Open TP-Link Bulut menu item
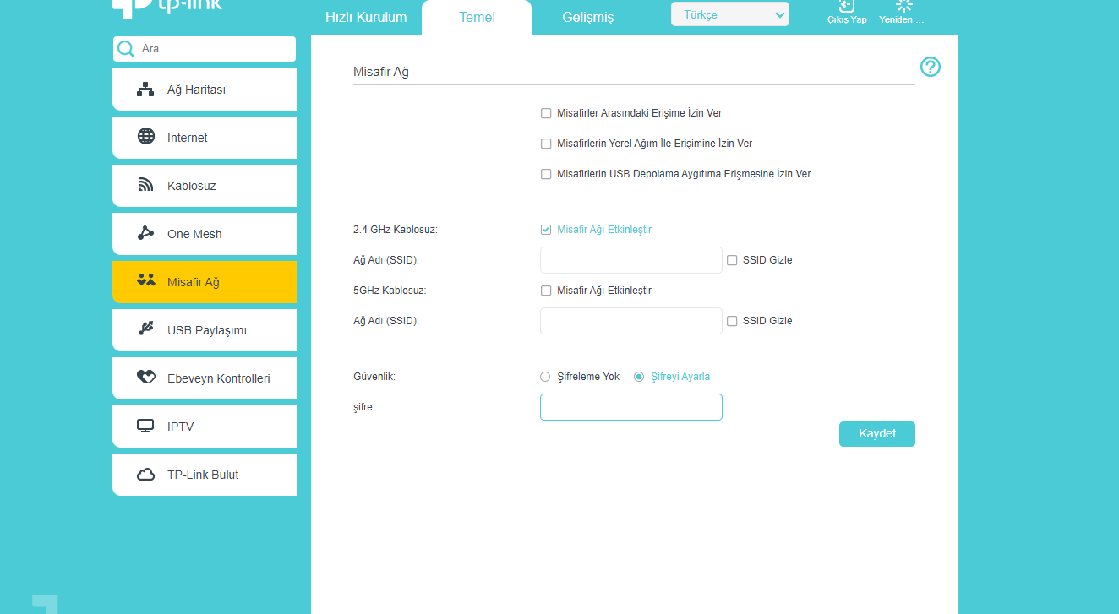The height and width of the screenshot is (614, 1119). click(205, 475)
